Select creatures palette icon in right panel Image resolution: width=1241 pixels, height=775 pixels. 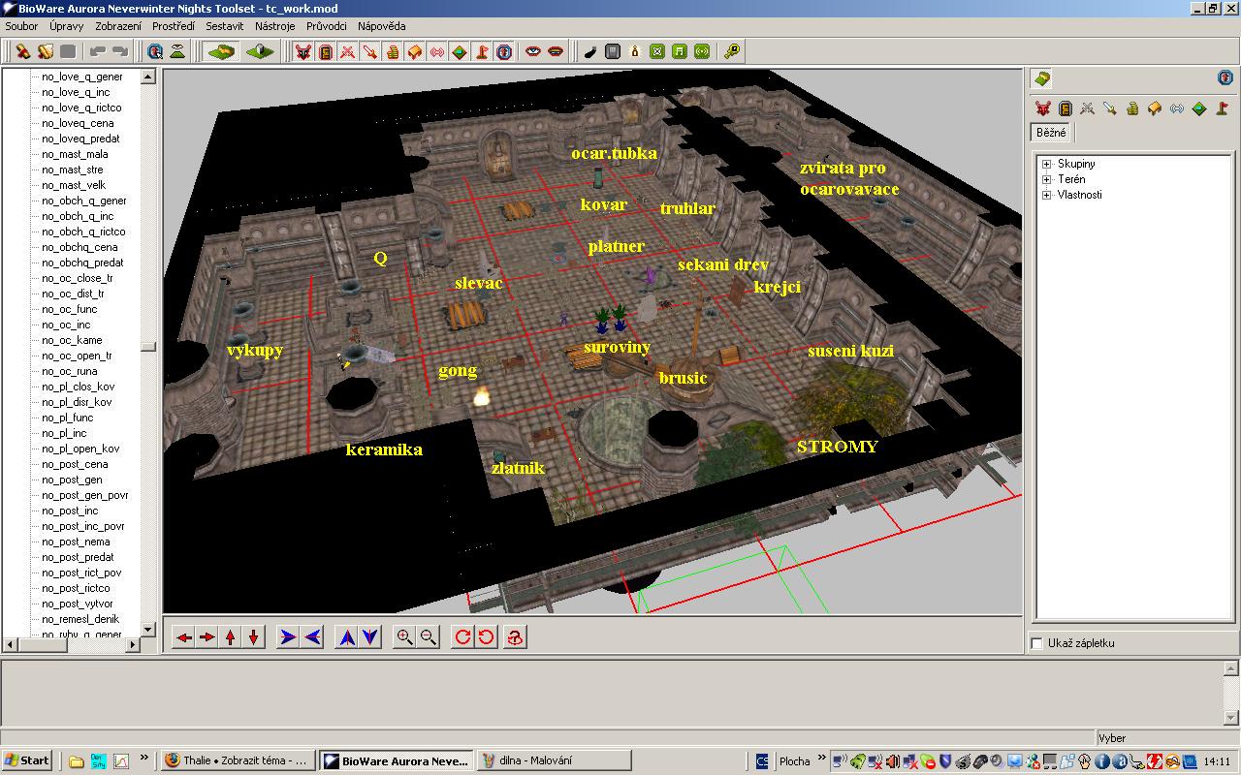[x=1042, y=108]
